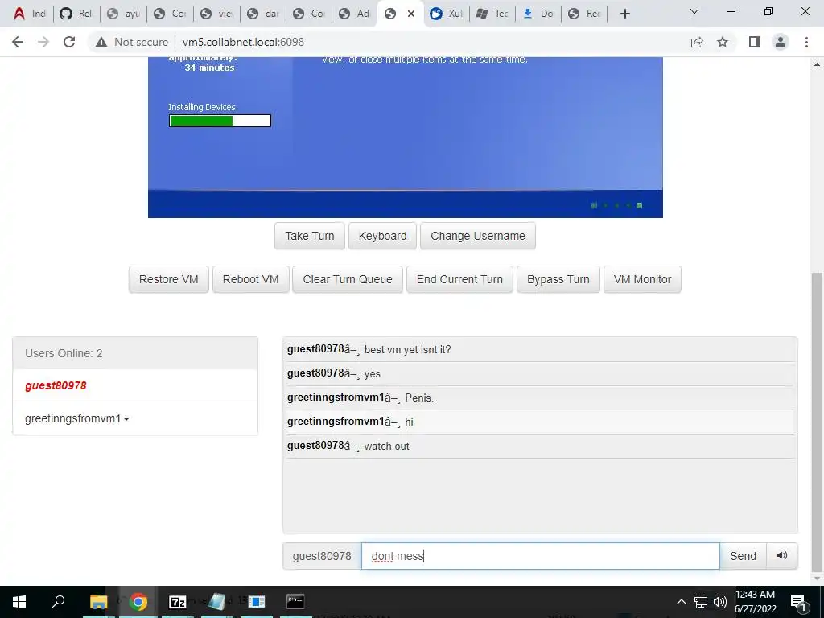Click Clear Turn Queue button
Screen dimensions: 824x618
click(348, 279)
